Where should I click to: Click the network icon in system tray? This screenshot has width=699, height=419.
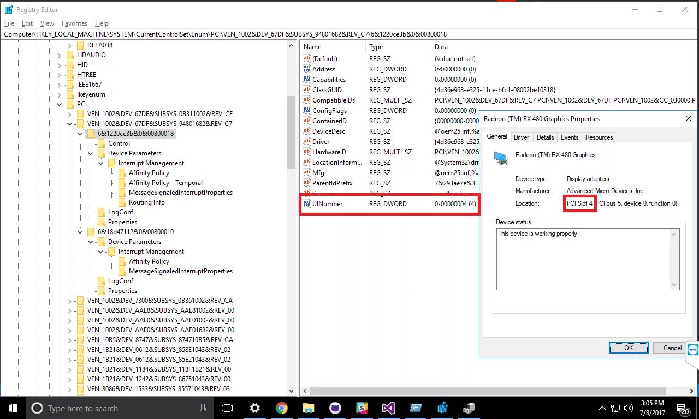coord(615,408)
